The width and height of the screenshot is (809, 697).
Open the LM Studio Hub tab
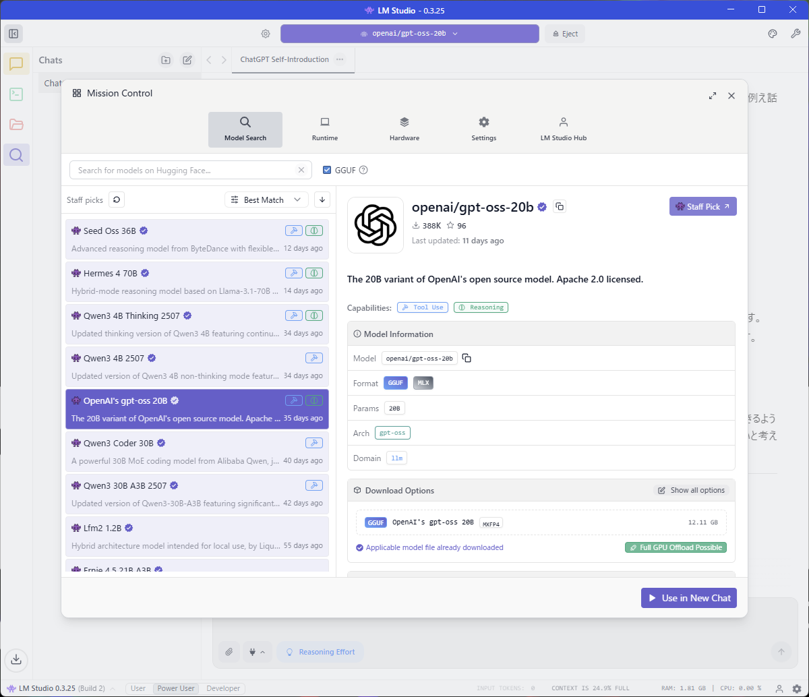[564, 129]
